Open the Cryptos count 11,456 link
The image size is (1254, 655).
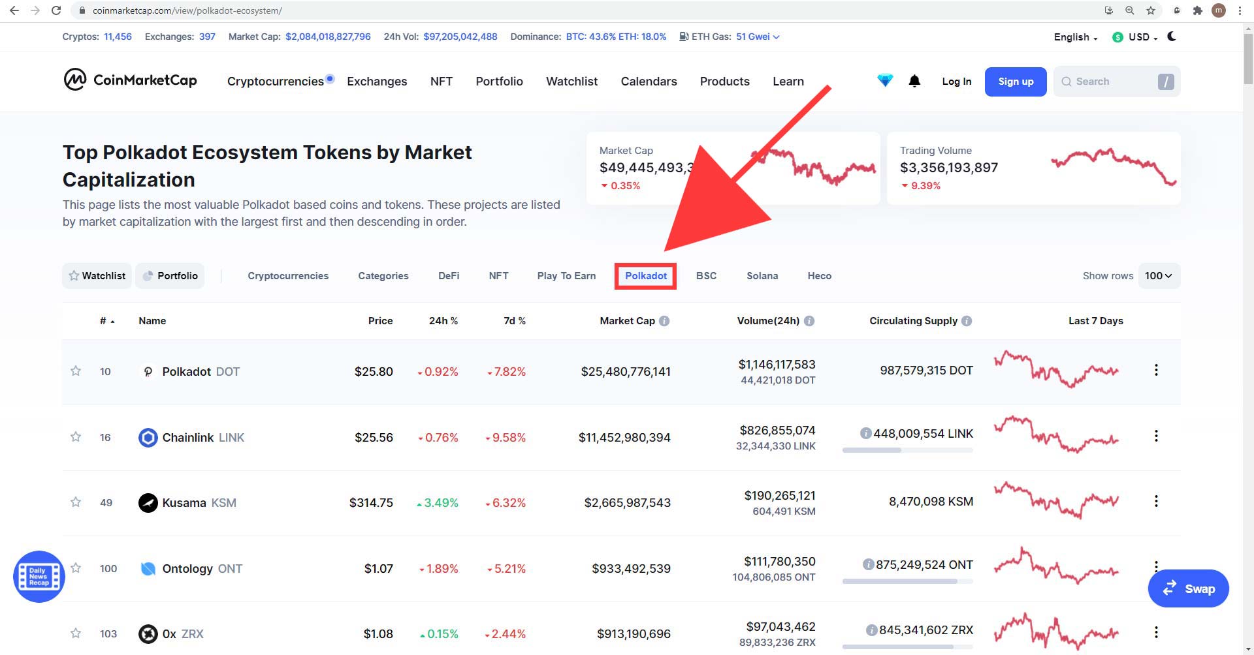[118, 37]
